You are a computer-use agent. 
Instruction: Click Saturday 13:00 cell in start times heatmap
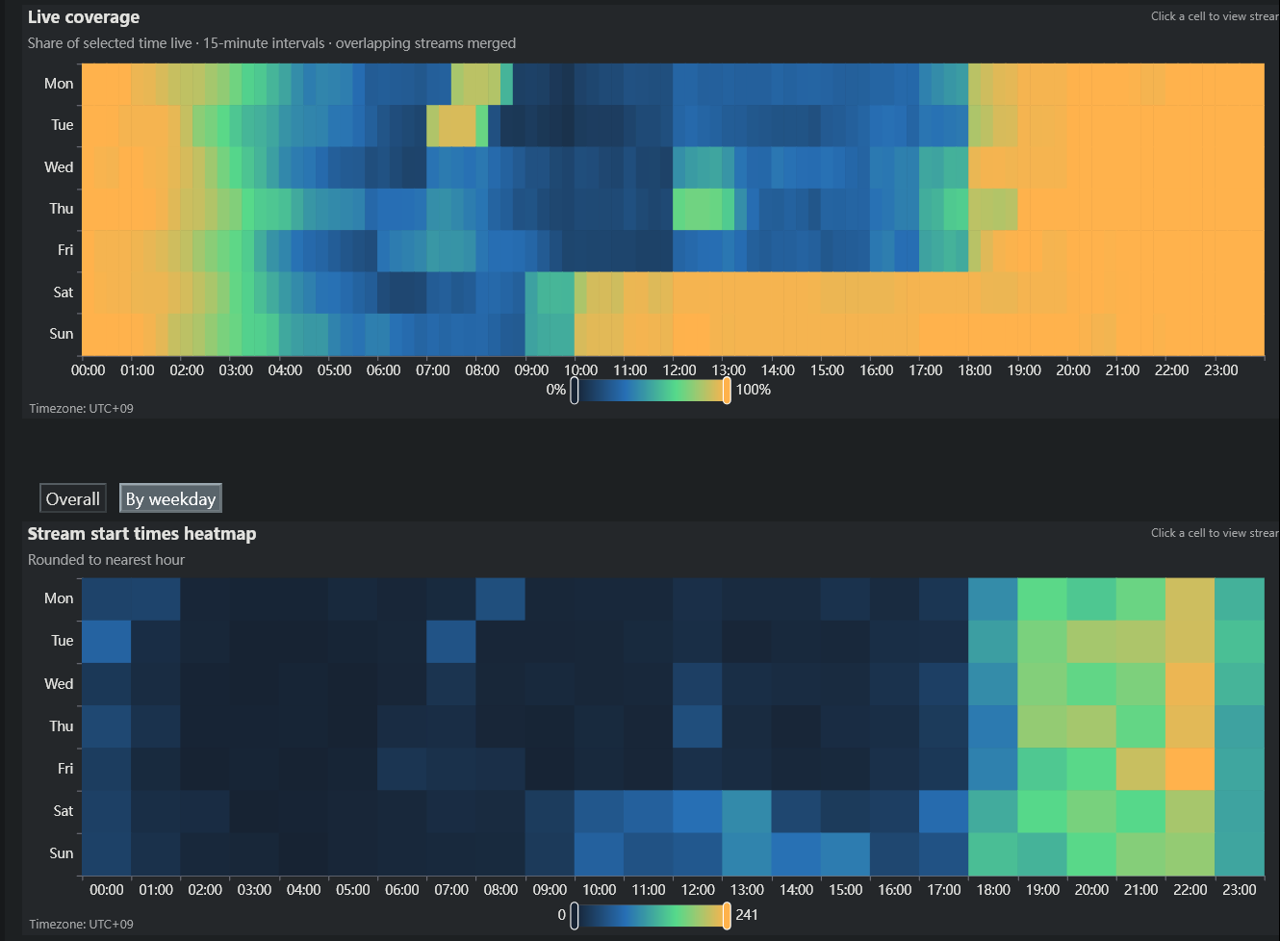pos(747,811)
